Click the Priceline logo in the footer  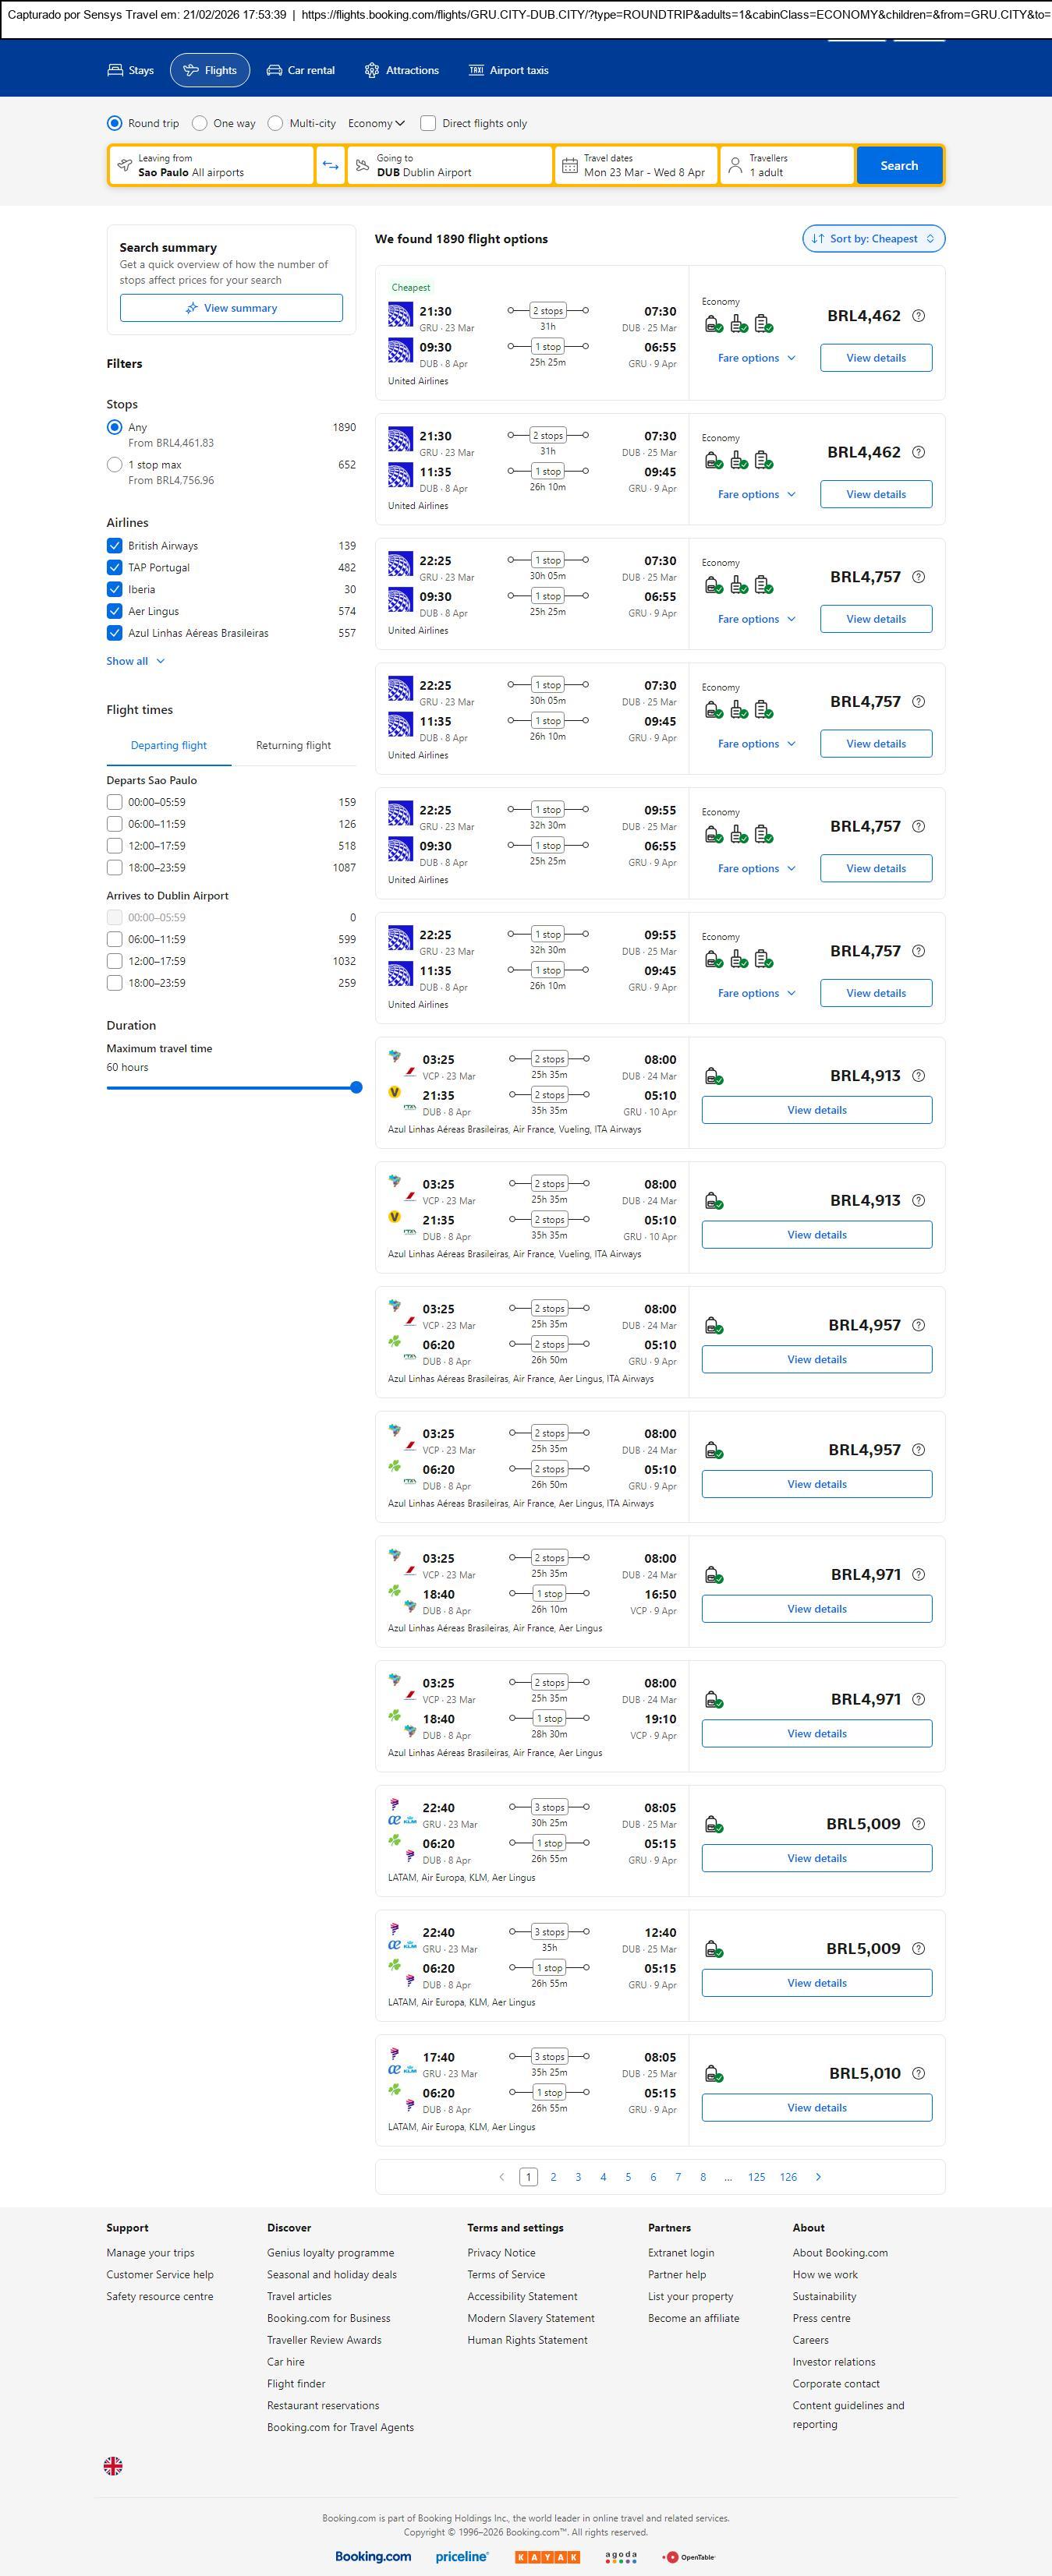462,2556
